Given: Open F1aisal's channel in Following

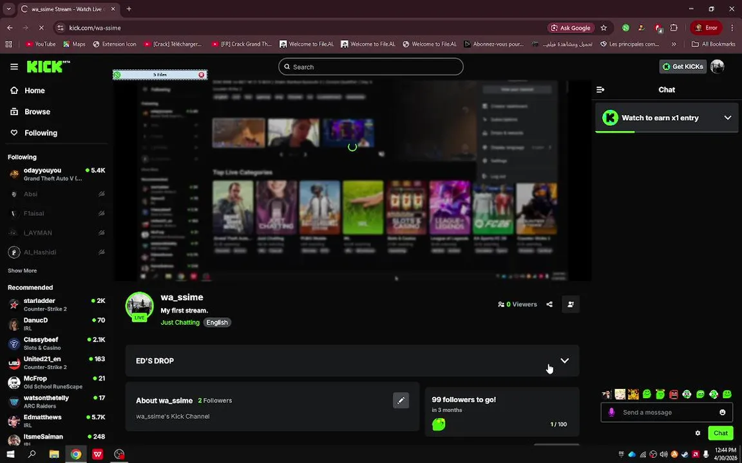Looking at the screenshot, I should pos(57,213).
